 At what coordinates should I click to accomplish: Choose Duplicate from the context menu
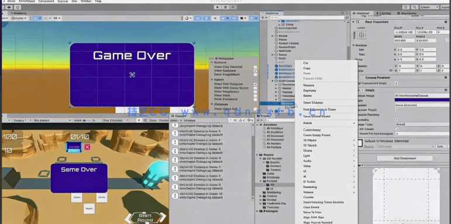309,90
